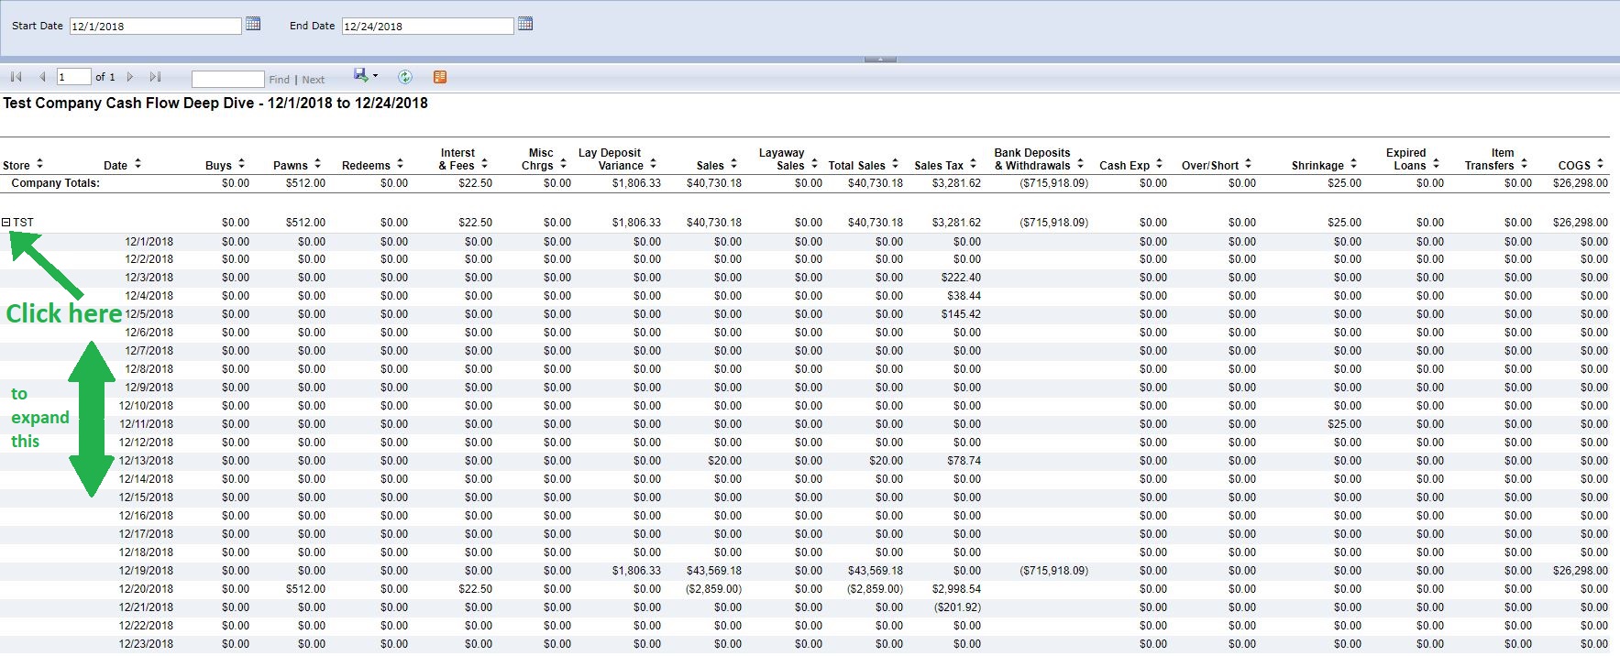Click the $26,298.00 COGS on 12/19/2018

[x=1581, y=571]
